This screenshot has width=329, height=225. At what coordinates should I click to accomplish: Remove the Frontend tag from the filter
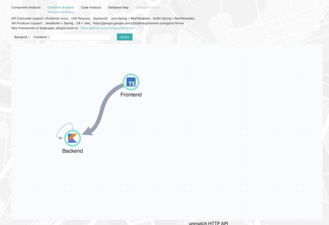tap(49, 37)
